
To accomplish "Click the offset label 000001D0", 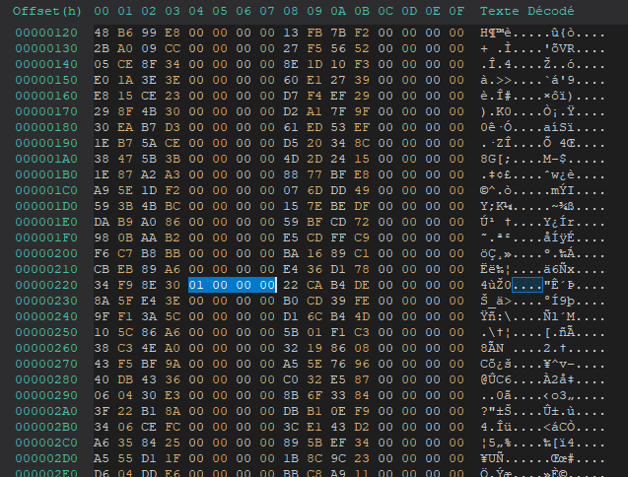I will point(46,206).
